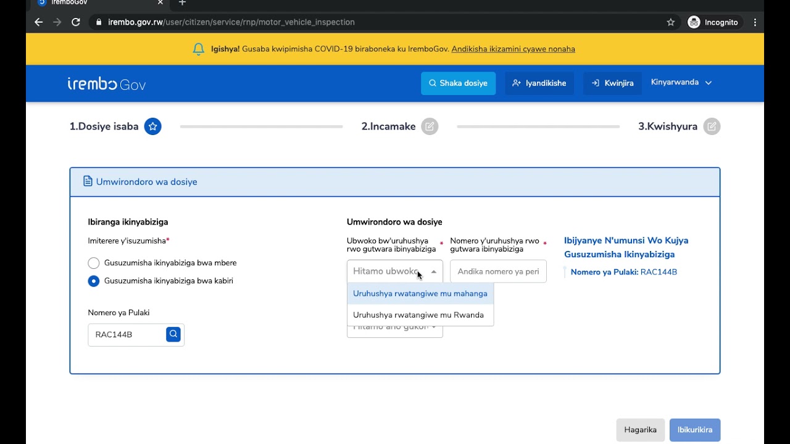
Task: Close the IremboGov browser tab
Action: [160, 3]
